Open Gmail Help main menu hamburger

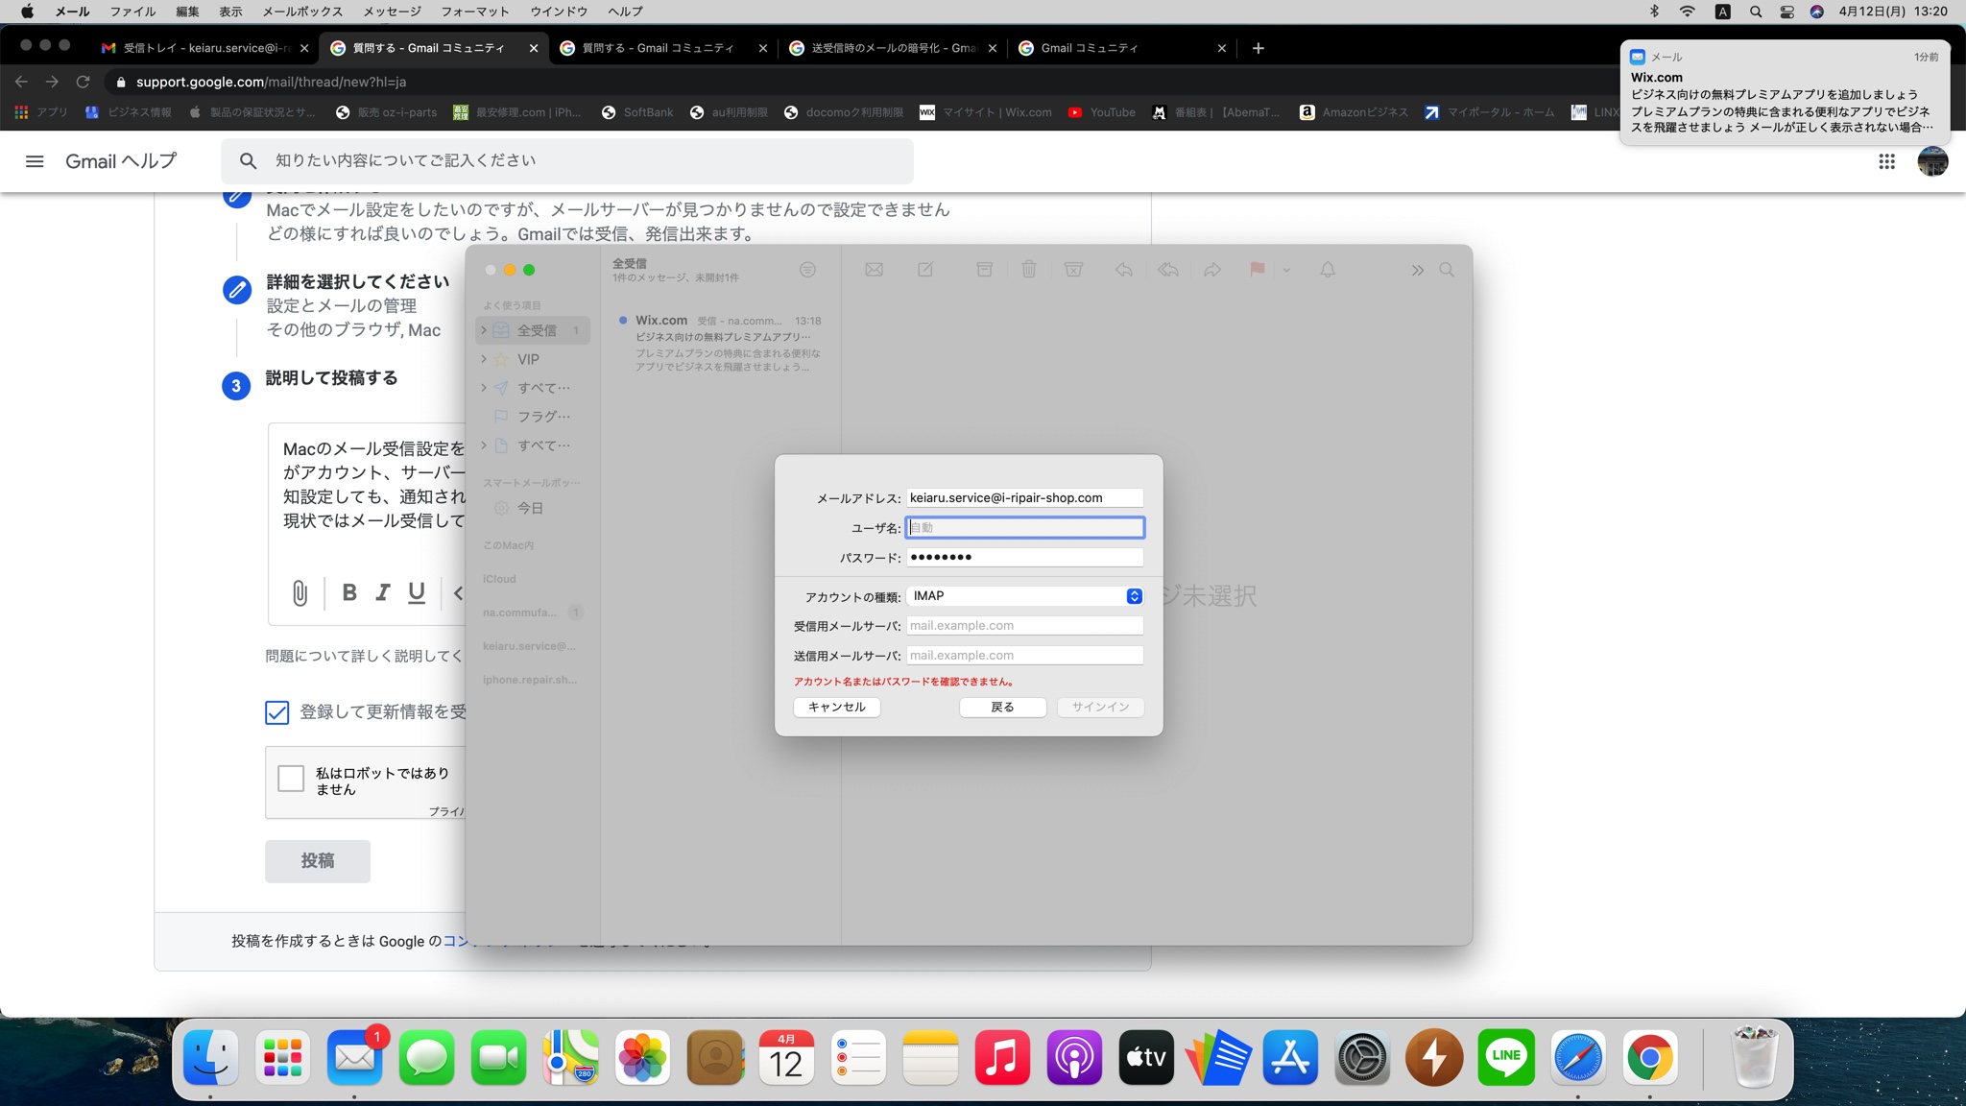35,161
